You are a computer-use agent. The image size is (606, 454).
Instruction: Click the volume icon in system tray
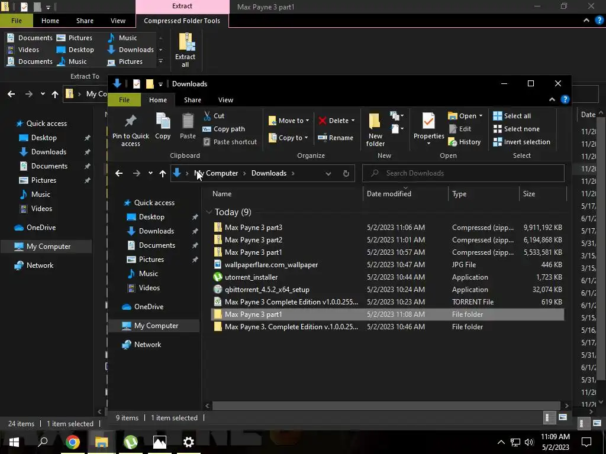[528, 442]
